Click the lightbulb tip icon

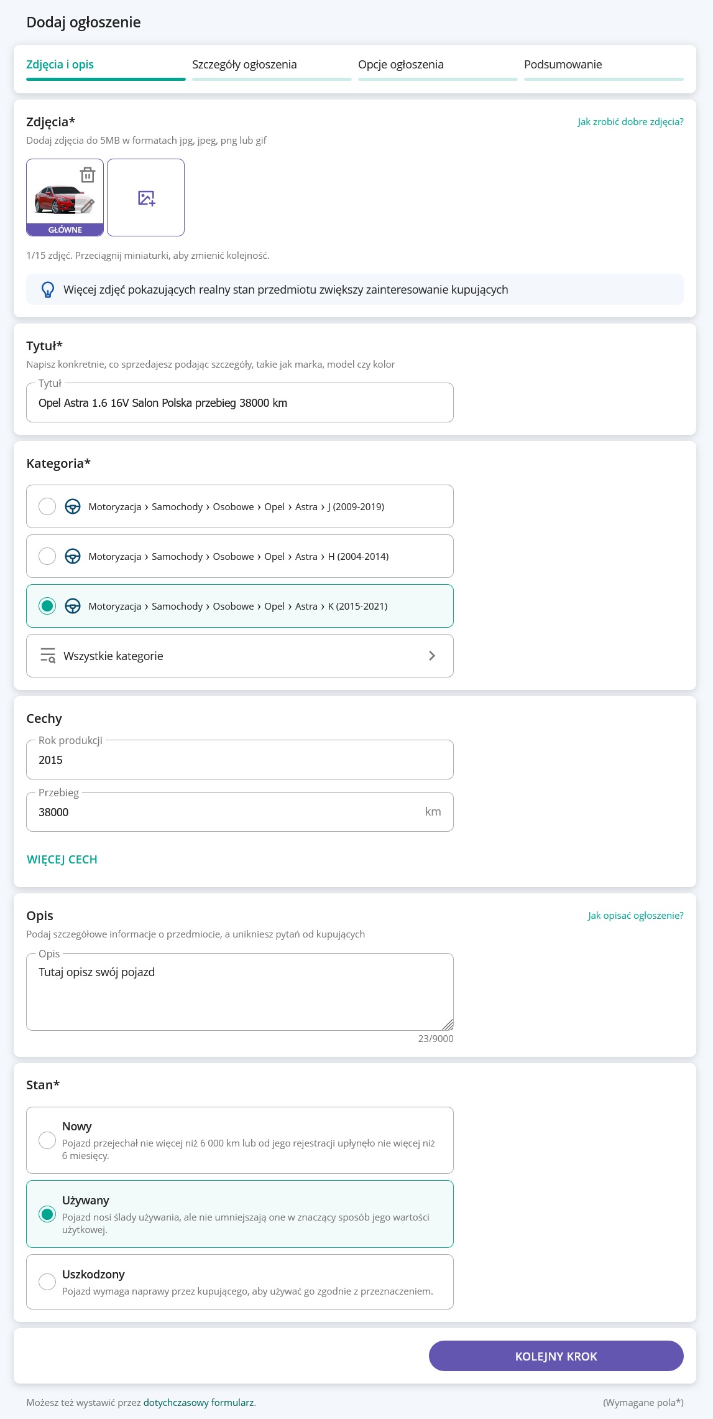[x=48, y=290]
